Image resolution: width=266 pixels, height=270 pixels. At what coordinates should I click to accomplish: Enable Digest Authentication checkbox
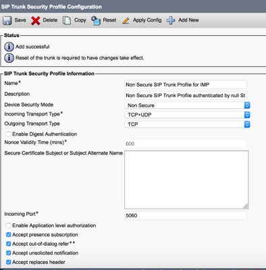coord(9,134)
